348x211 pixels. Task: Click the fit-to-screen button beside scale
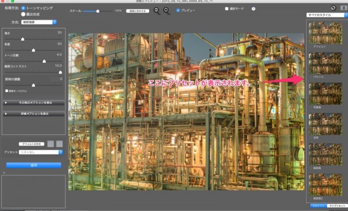click(x=137, y=11)
